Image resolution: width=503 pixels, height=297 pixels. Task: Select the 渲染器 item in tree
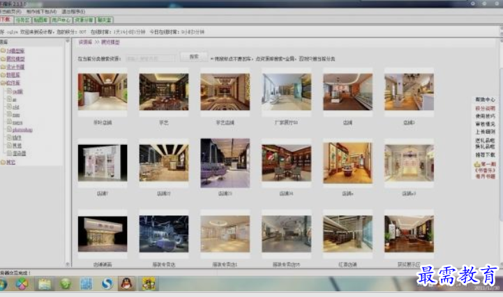click(19, 153)
